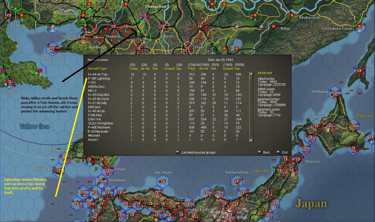Select the Soviet flag unit at Khabarovsk
This screenshot has width=375, height=222.
pyautogui.click(x=291, y=15)
